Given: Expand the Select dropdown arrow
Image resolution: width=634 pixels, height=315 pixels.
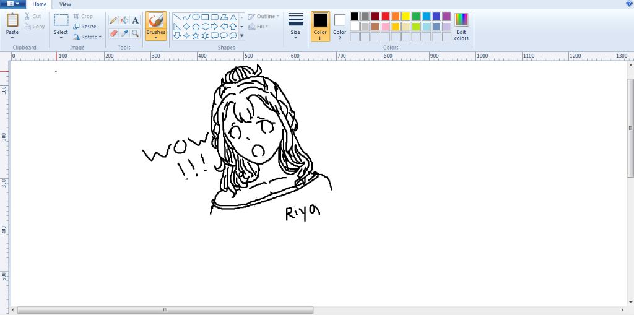Looking at the screenshot, I should [x=61, y=38].
